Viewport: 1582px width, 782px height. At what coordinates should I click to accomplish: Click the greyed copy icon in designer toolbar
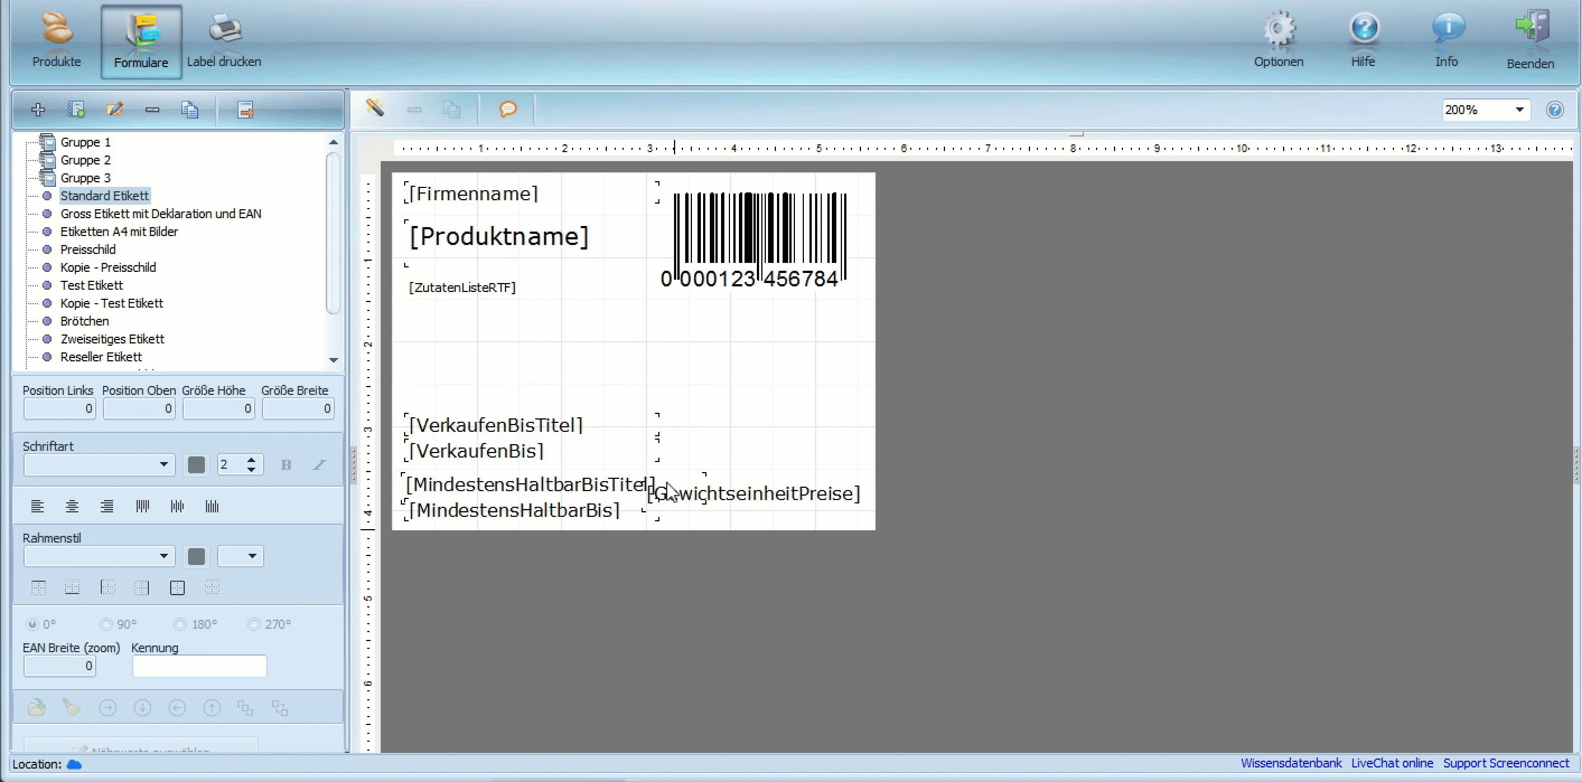pos(452,110)
